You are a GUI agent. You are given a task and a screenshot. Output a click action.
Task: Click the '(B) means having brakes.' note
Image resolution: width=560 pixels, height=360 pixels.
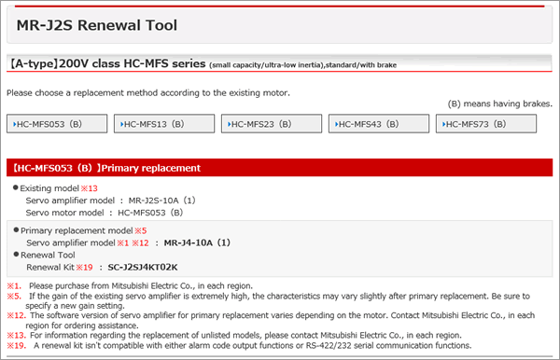500,104
